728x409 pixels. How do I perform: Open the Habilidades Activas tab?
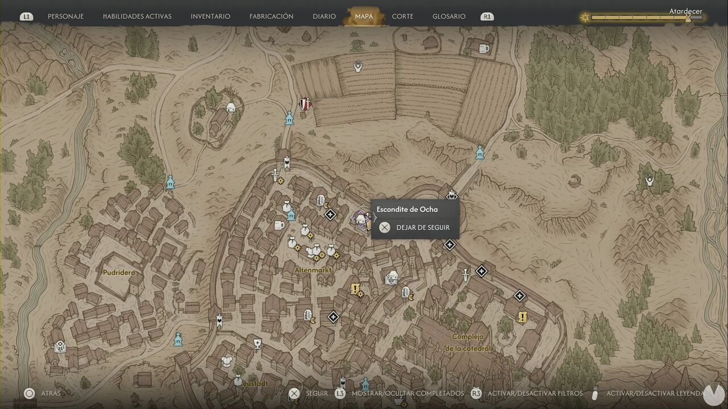coord(137,16)
